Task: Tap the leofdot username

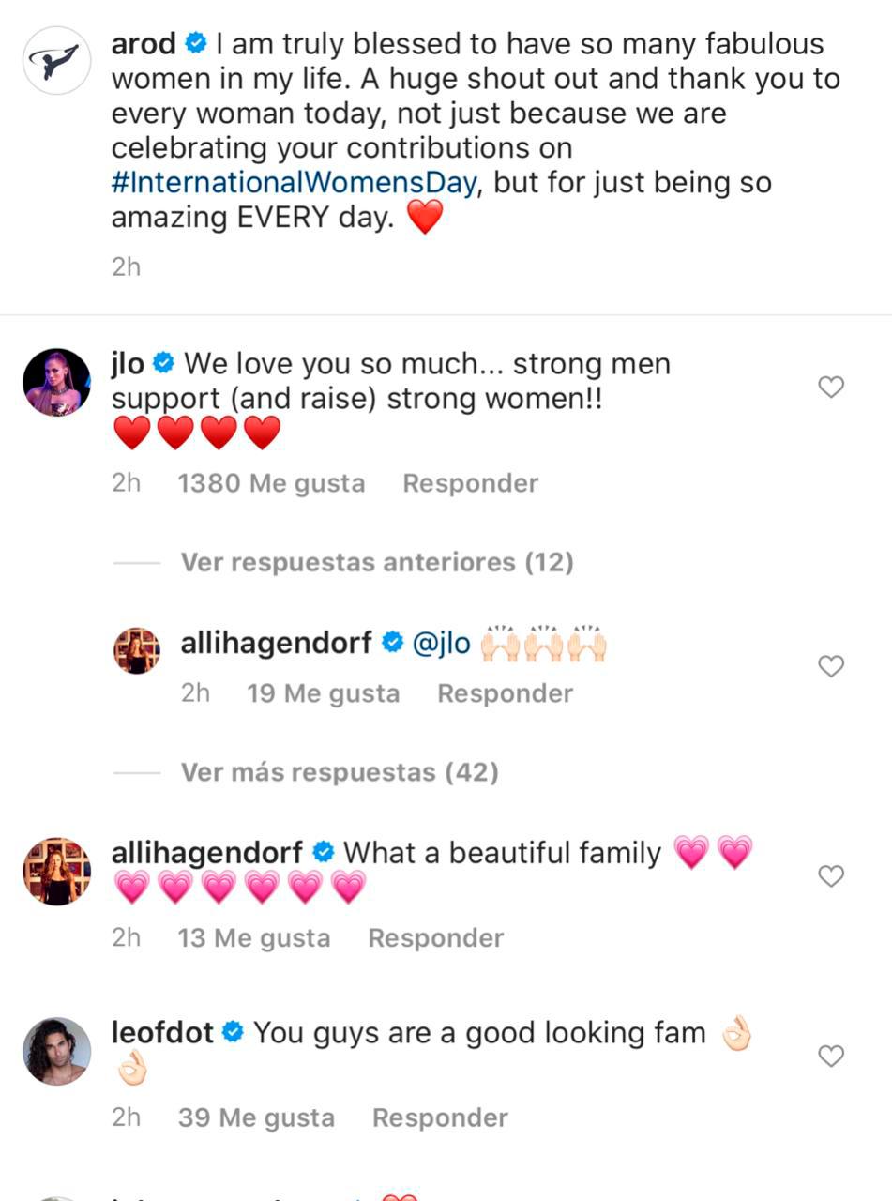Action: (x=164, y=1033)
